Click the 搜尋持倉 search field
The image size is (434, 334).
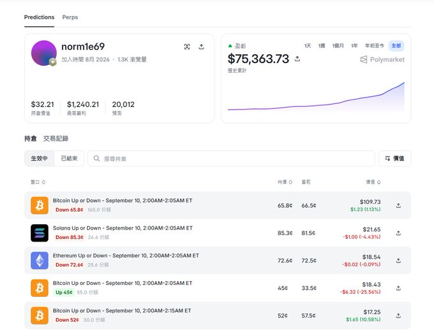[232, 159]
